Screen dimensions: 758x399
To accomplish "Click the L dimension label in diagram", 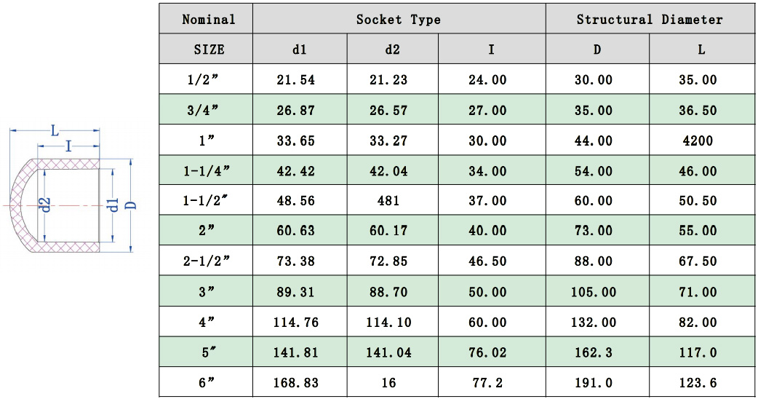I will pos(55,131).
